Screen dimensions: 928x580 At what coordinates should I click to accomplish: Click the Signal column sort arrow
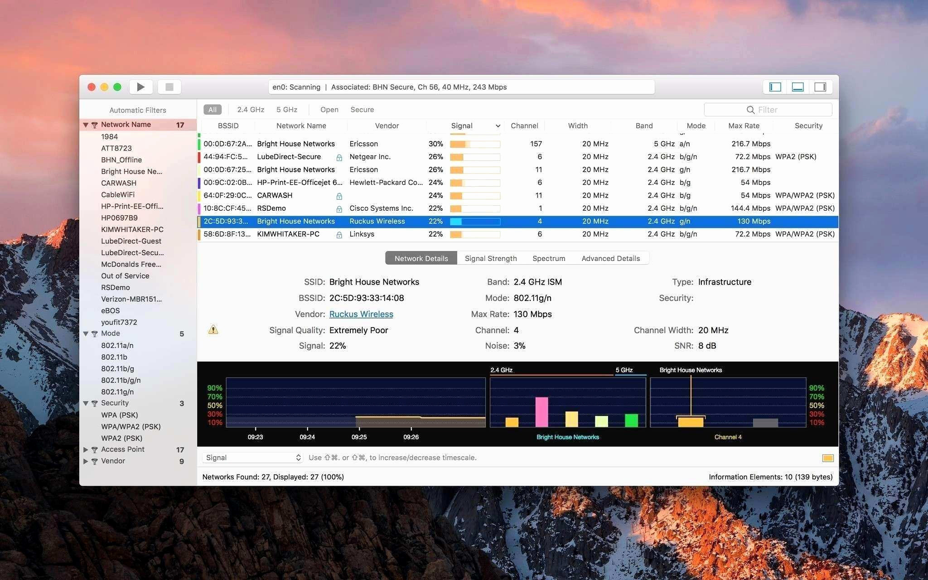tap(497, 125)
